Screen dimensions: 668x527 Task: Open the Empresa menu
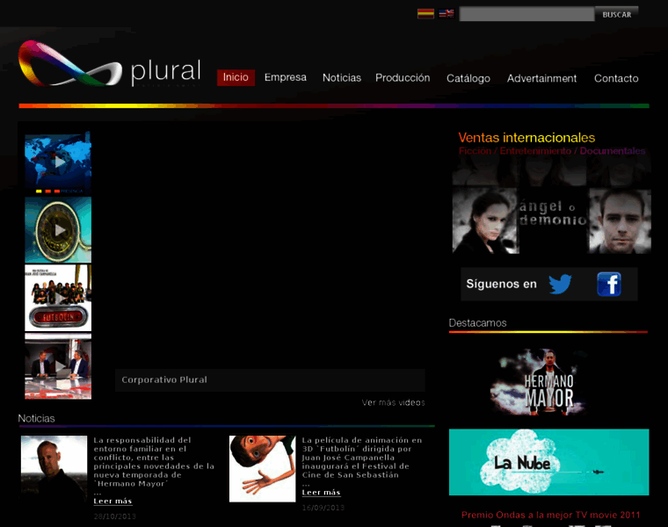(286, 77)
